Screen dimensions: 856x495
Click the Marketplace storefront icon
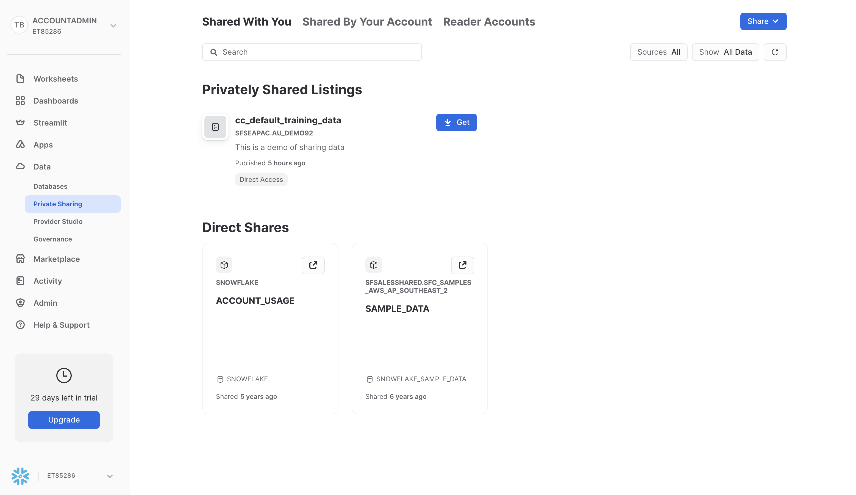tap(20, 259)
